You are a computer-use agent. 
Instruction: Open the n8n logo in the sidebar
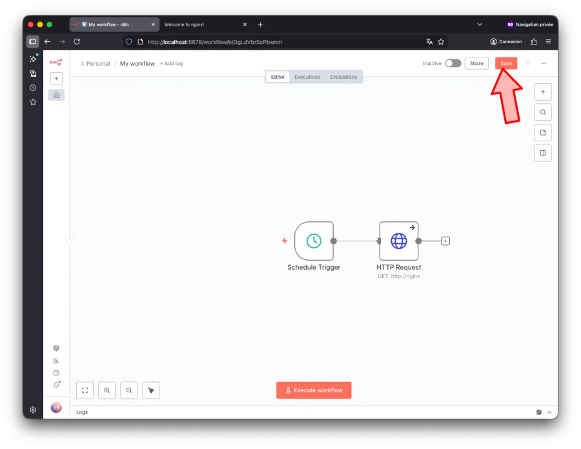[x=56, y=63]
